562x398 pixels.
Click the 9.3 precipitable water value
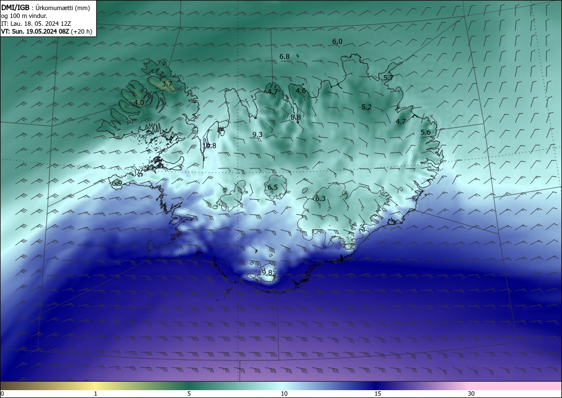pos(257,135)
